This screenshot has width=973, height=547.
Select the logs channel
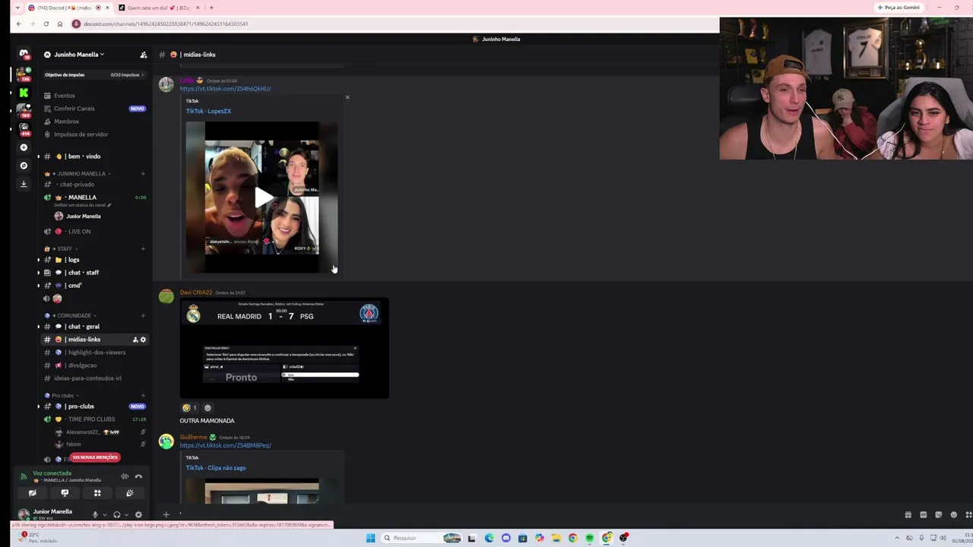coord(95,260)
